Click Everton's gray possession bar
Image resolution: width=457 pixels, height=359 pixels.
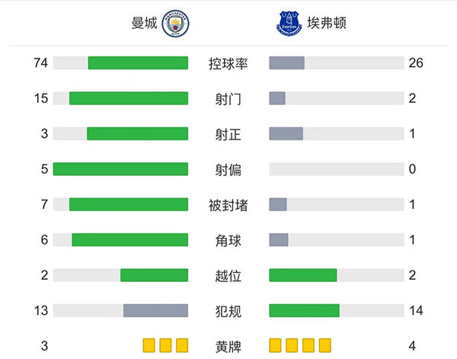287,63
